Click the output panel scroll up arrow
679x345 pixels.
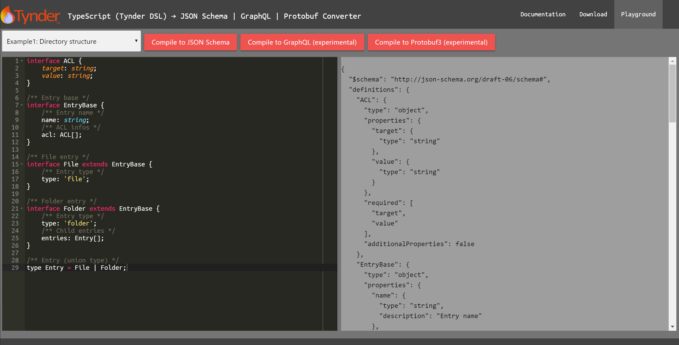[672, 61]
